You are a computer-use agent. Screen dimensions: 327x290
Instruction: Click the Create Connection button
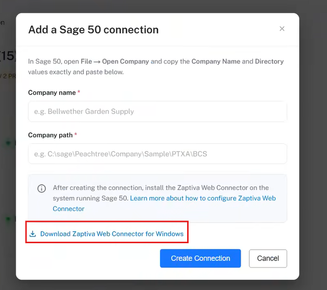click(200, 258)
